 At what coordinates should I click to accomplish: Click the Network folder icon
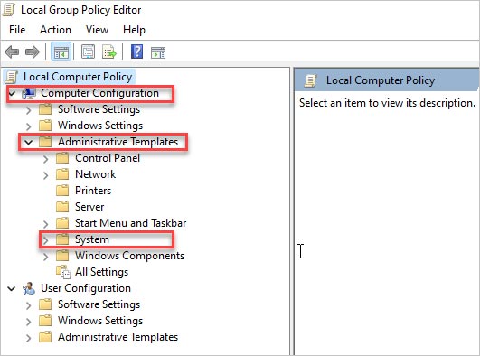[62, 174]
